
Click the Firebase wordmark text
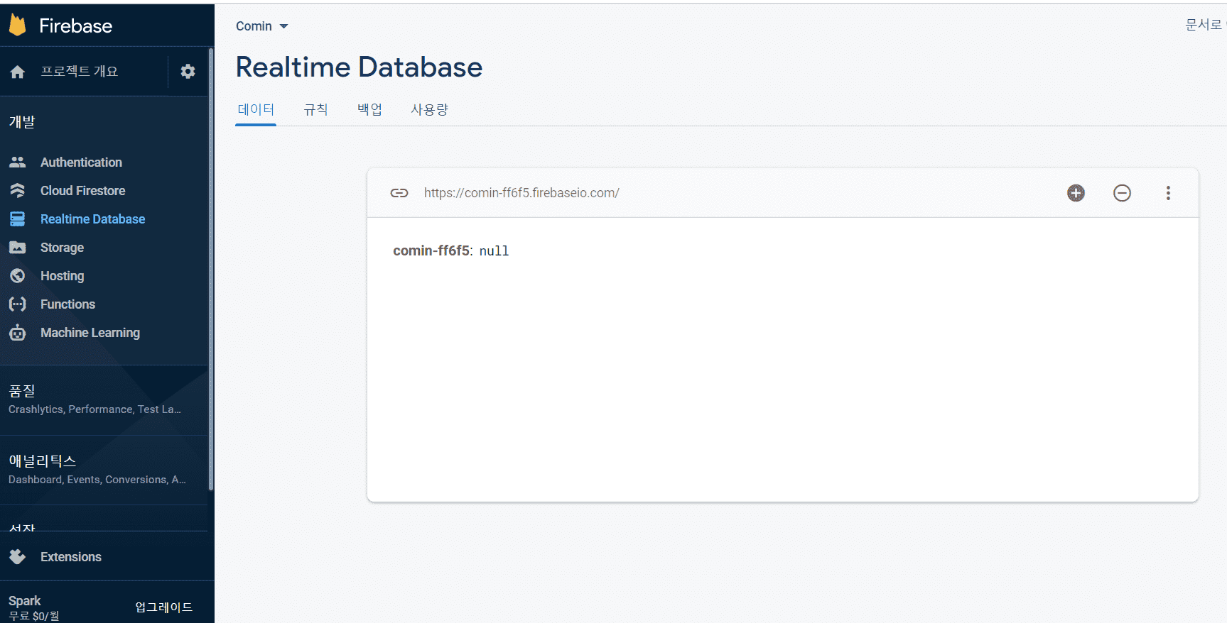click(75, 26)
